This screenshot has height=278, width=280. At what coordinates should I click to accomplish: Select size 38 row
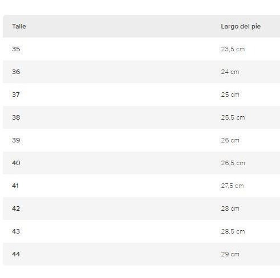click(141, 117)
